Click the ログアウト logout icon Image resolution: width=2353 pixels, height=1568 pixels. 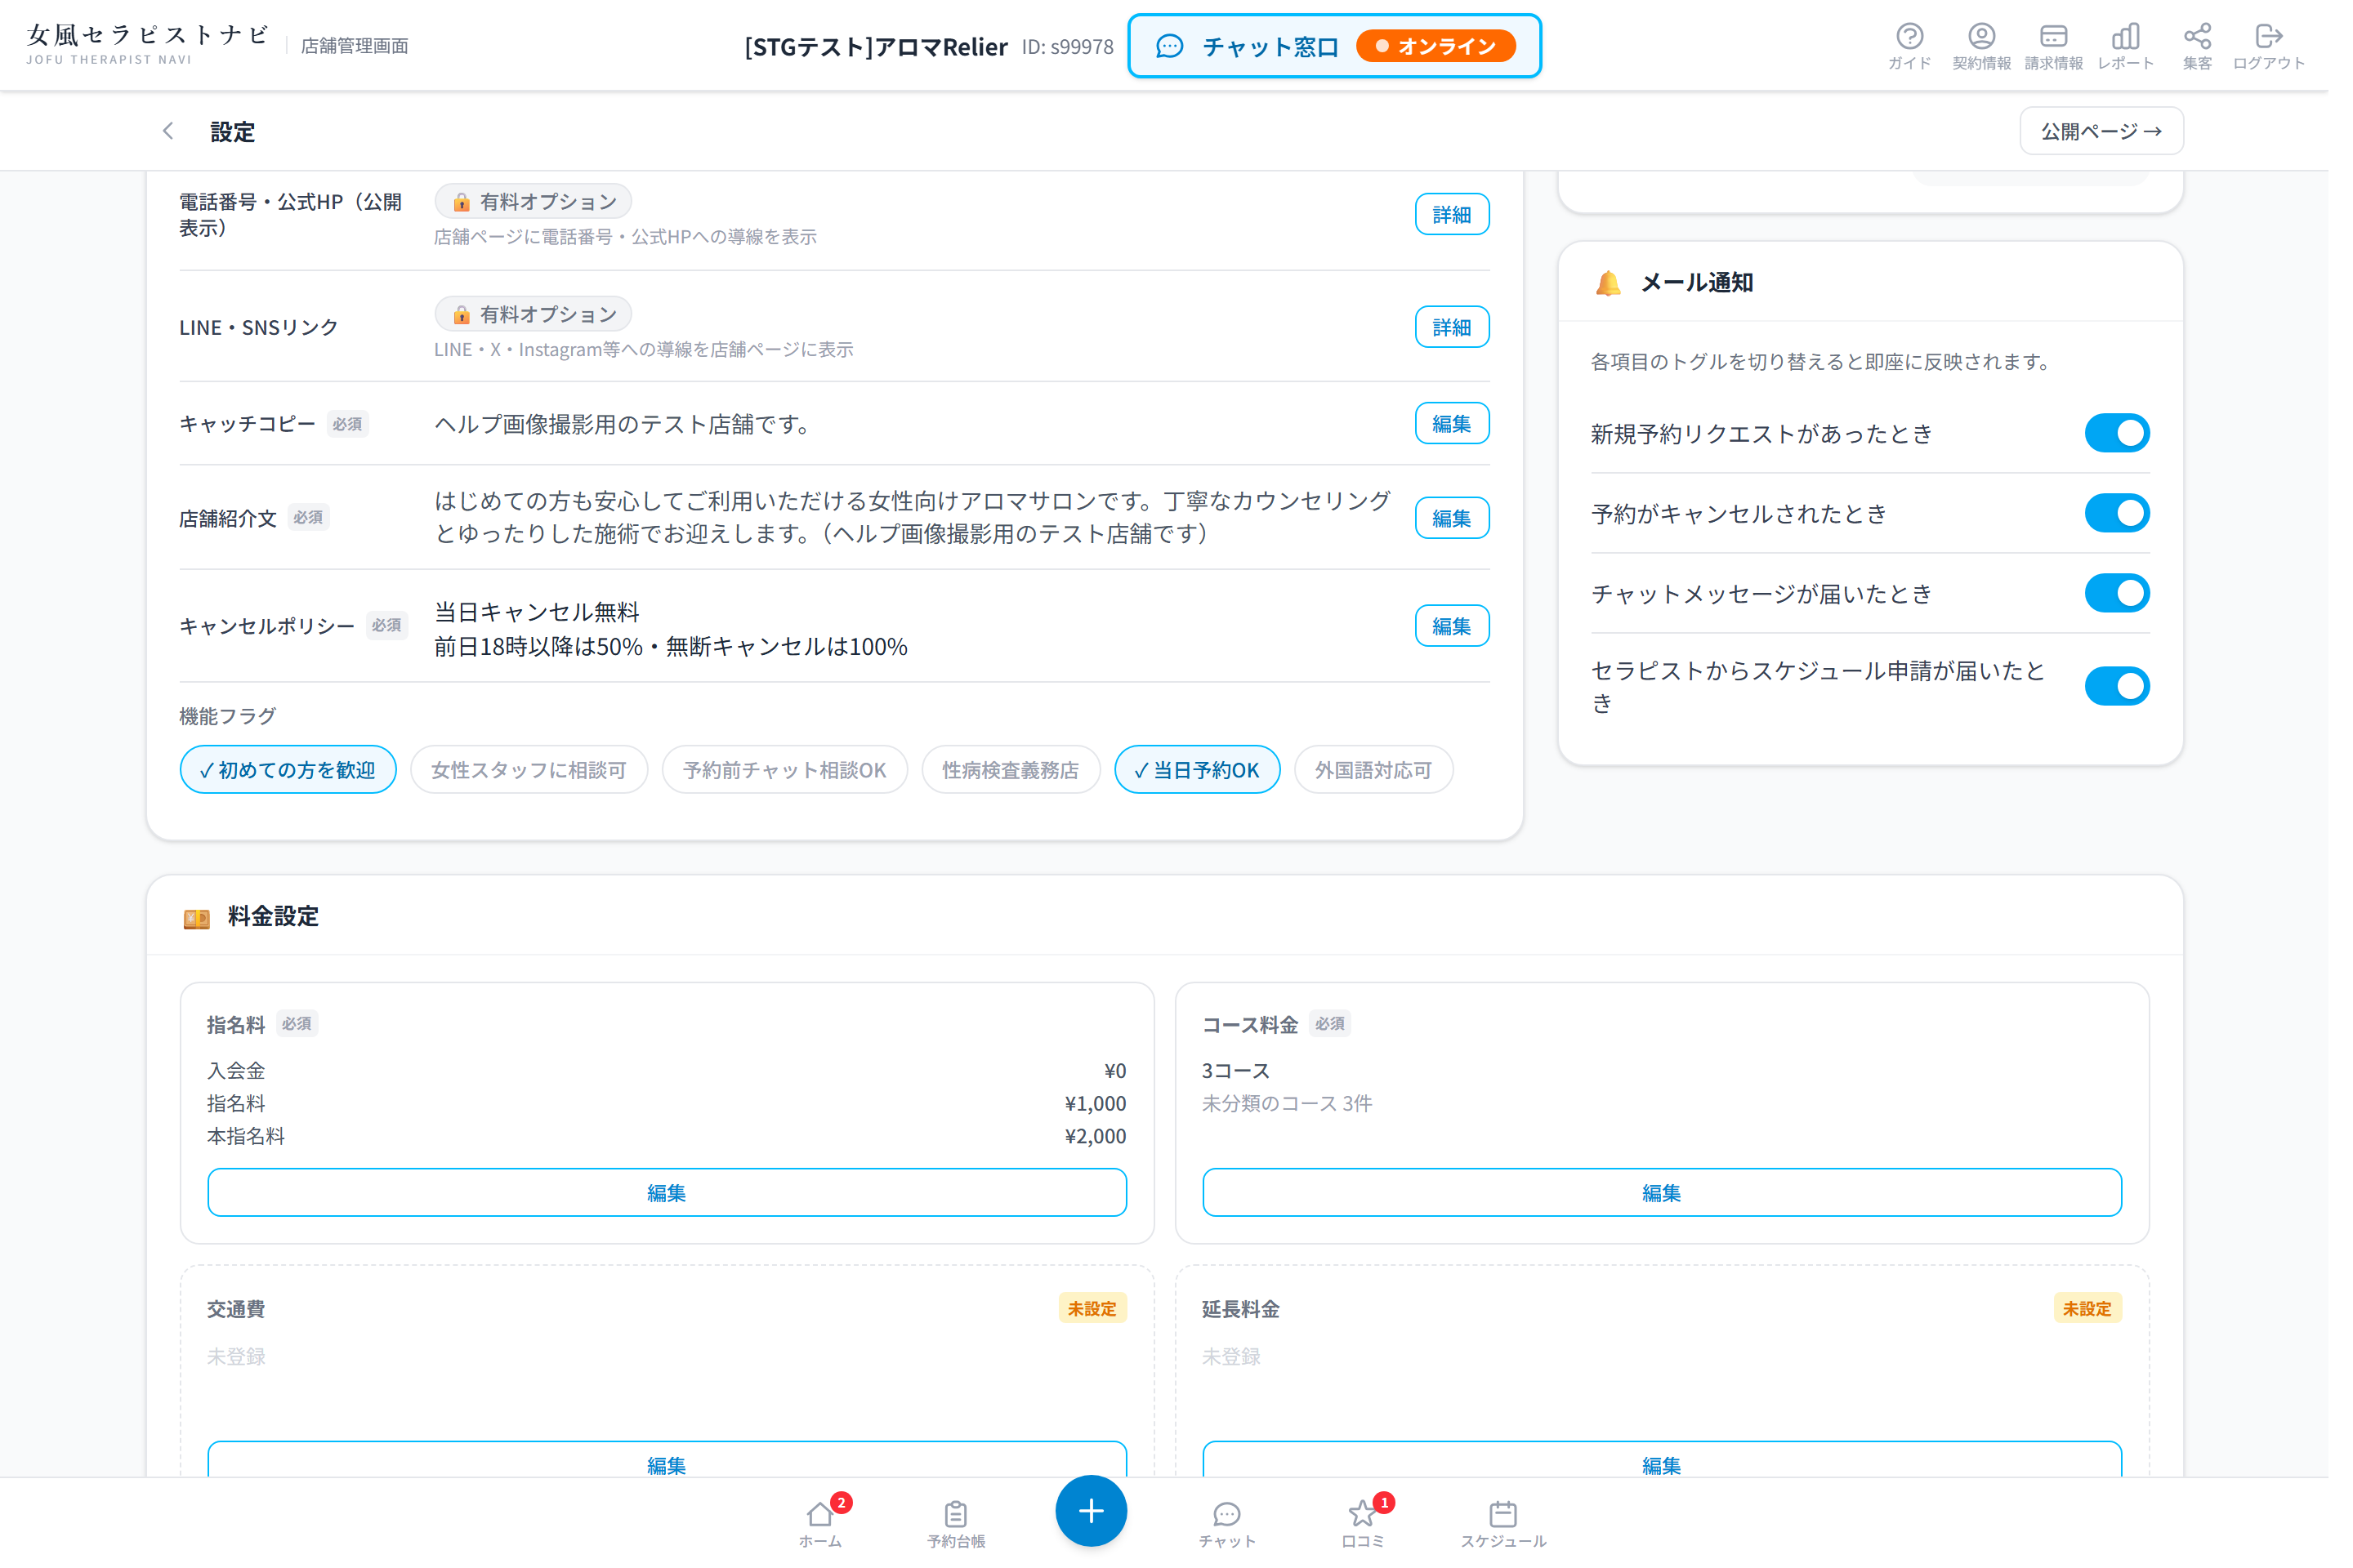(x=2292, y=46)
